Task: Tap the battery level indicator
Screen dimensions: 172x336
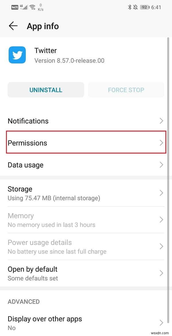Action: [145, 7]
